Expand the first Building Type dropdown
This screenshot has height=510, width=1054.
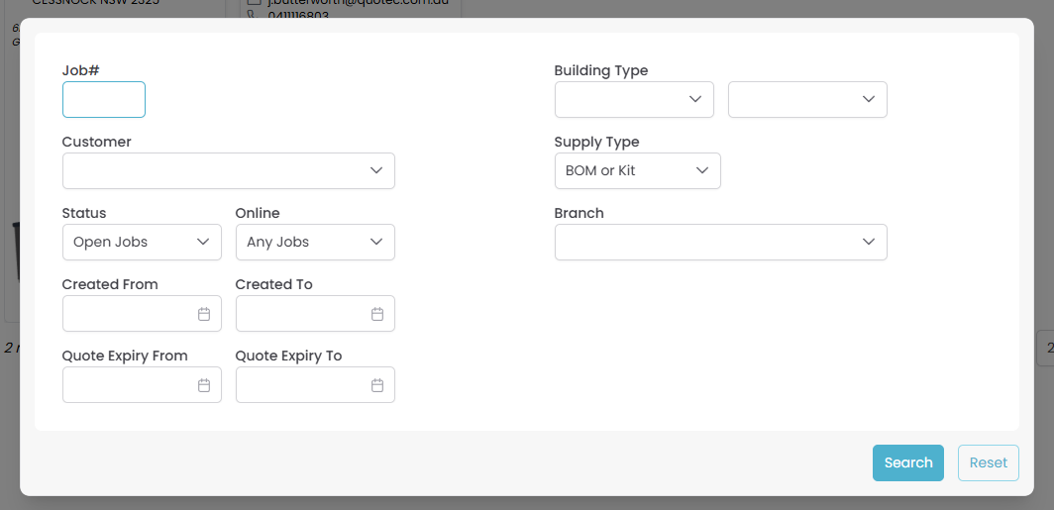634,100
